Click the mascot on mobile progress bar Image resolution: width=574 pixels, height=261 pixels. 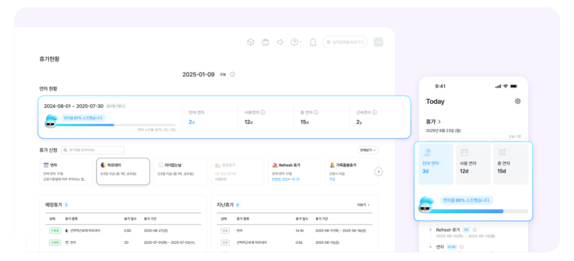point(426,205)
